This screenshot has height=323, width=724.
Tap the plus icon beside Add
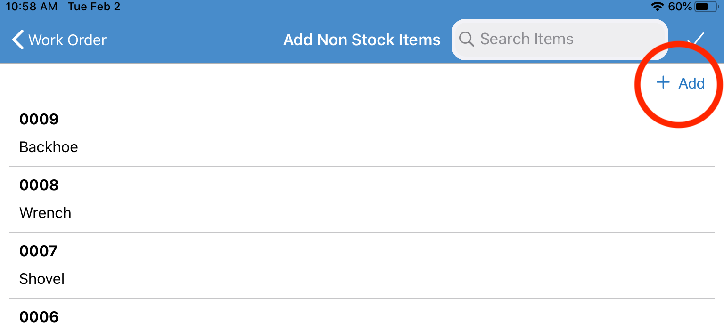[663, 83]
